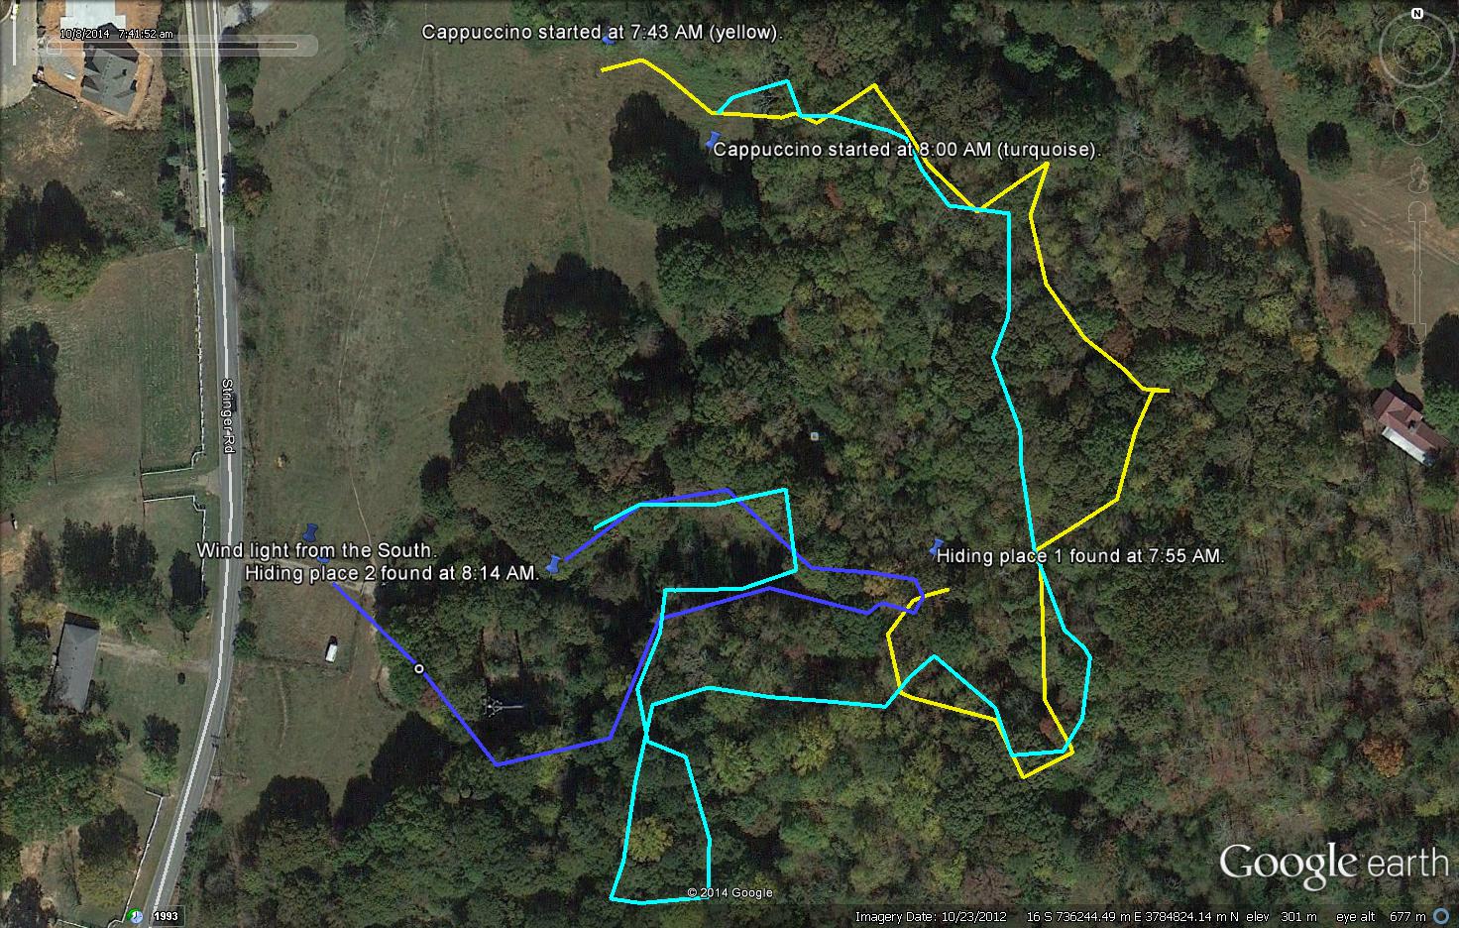The image size is (1459, 928).
Task: Click the Hiding place 1 pushpin
Action: pyautogui.click(x=935, y=547)
